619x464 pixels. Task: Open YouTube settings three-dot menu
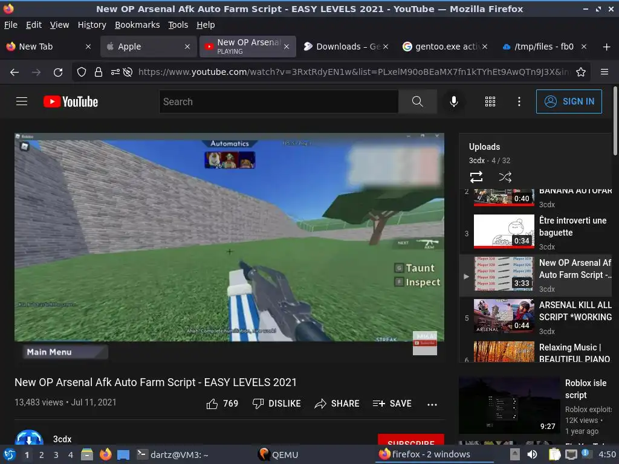click(x=519, y=101)
